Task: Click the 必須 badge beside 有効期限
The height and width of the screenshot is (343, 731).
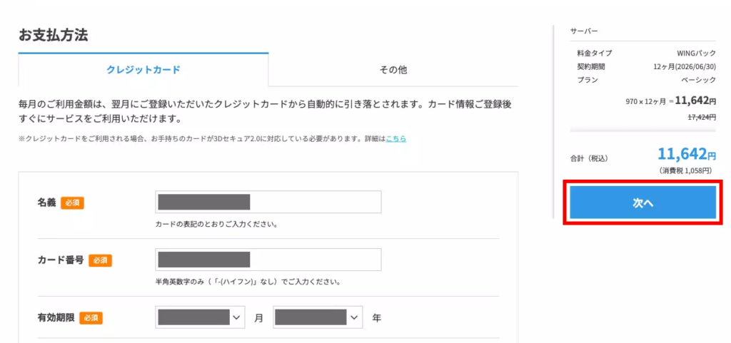Action: tap(91, 318)
